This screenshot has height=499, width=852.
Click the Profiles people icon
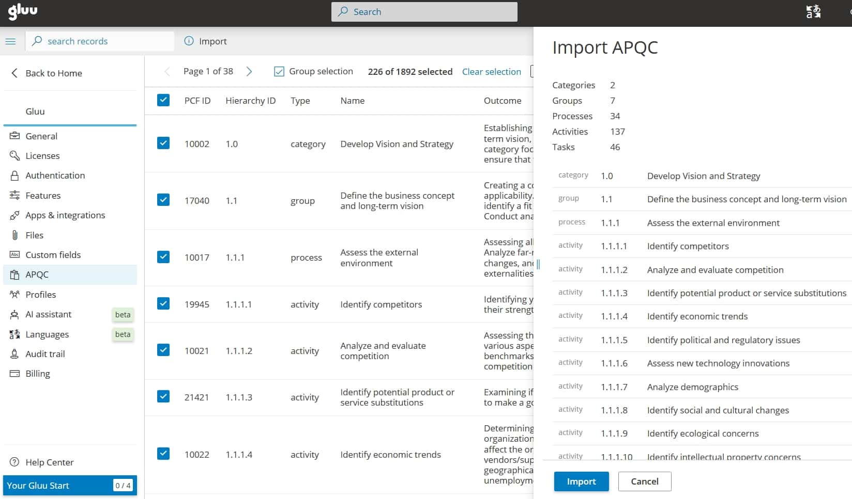coord(14,295)
